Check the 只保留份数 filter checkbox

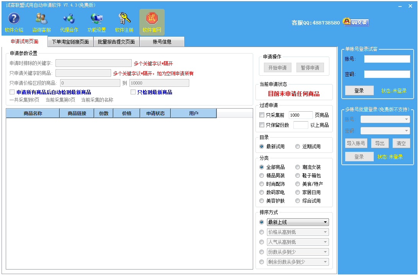point(262,125)
